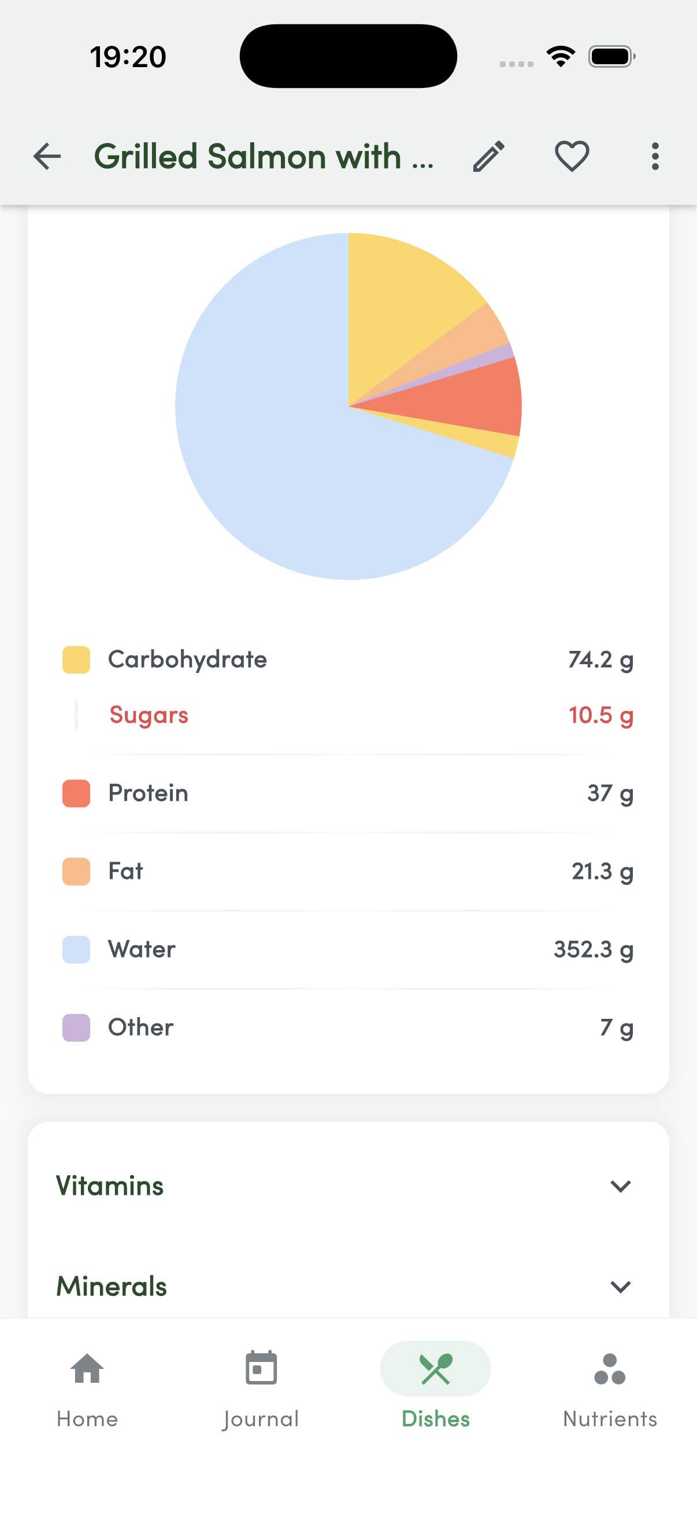Toggle the heart favorite icon
This screenshot has width=697, height=1517.
(572, 157)
